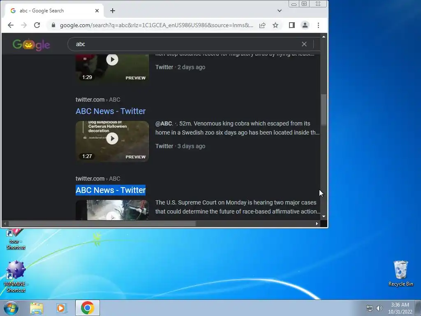The width and height of the screenshot is (421, 316).
Task: Open Chrome side panel
Action: coord(292,25)
